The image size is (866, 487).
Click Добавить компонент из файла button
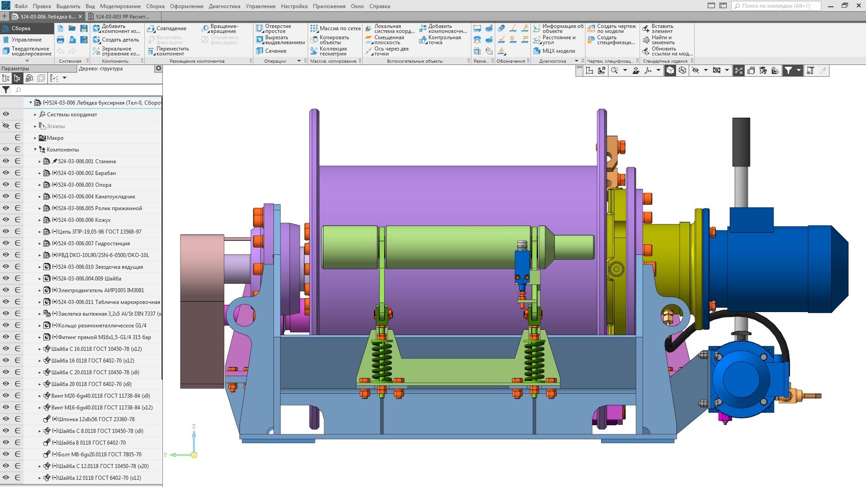tap(116, 28)
